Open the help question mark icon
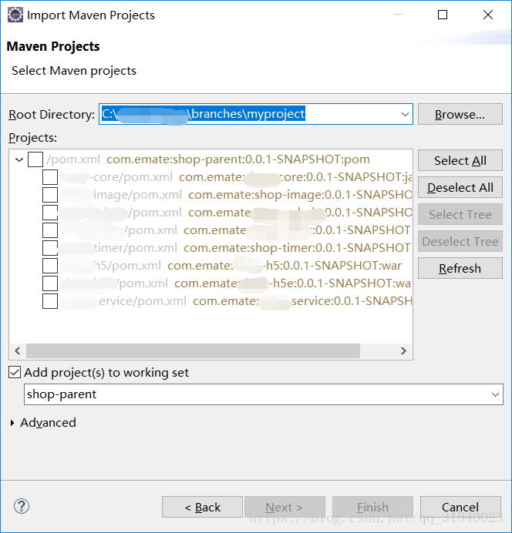This screenshot has width=512, height=533. point(22,506)
